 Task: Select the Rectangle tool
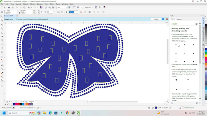click(2, 40)
